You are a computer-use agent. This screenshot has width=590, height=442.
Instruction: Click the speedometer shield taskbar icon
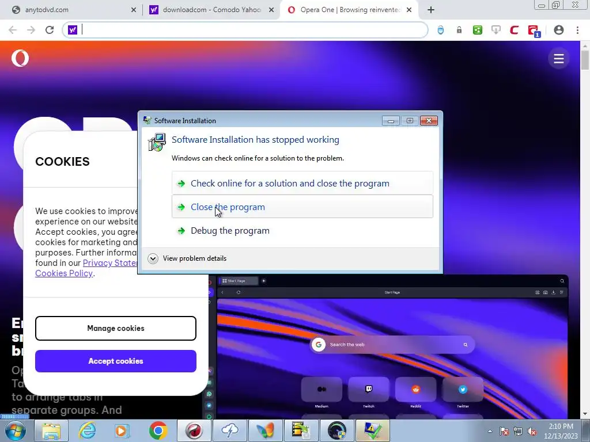click(336, 430)
